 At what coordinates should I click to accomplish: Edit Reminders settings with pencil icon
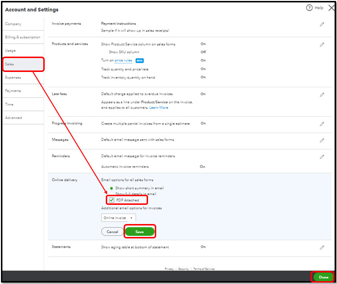click(322, 157)
